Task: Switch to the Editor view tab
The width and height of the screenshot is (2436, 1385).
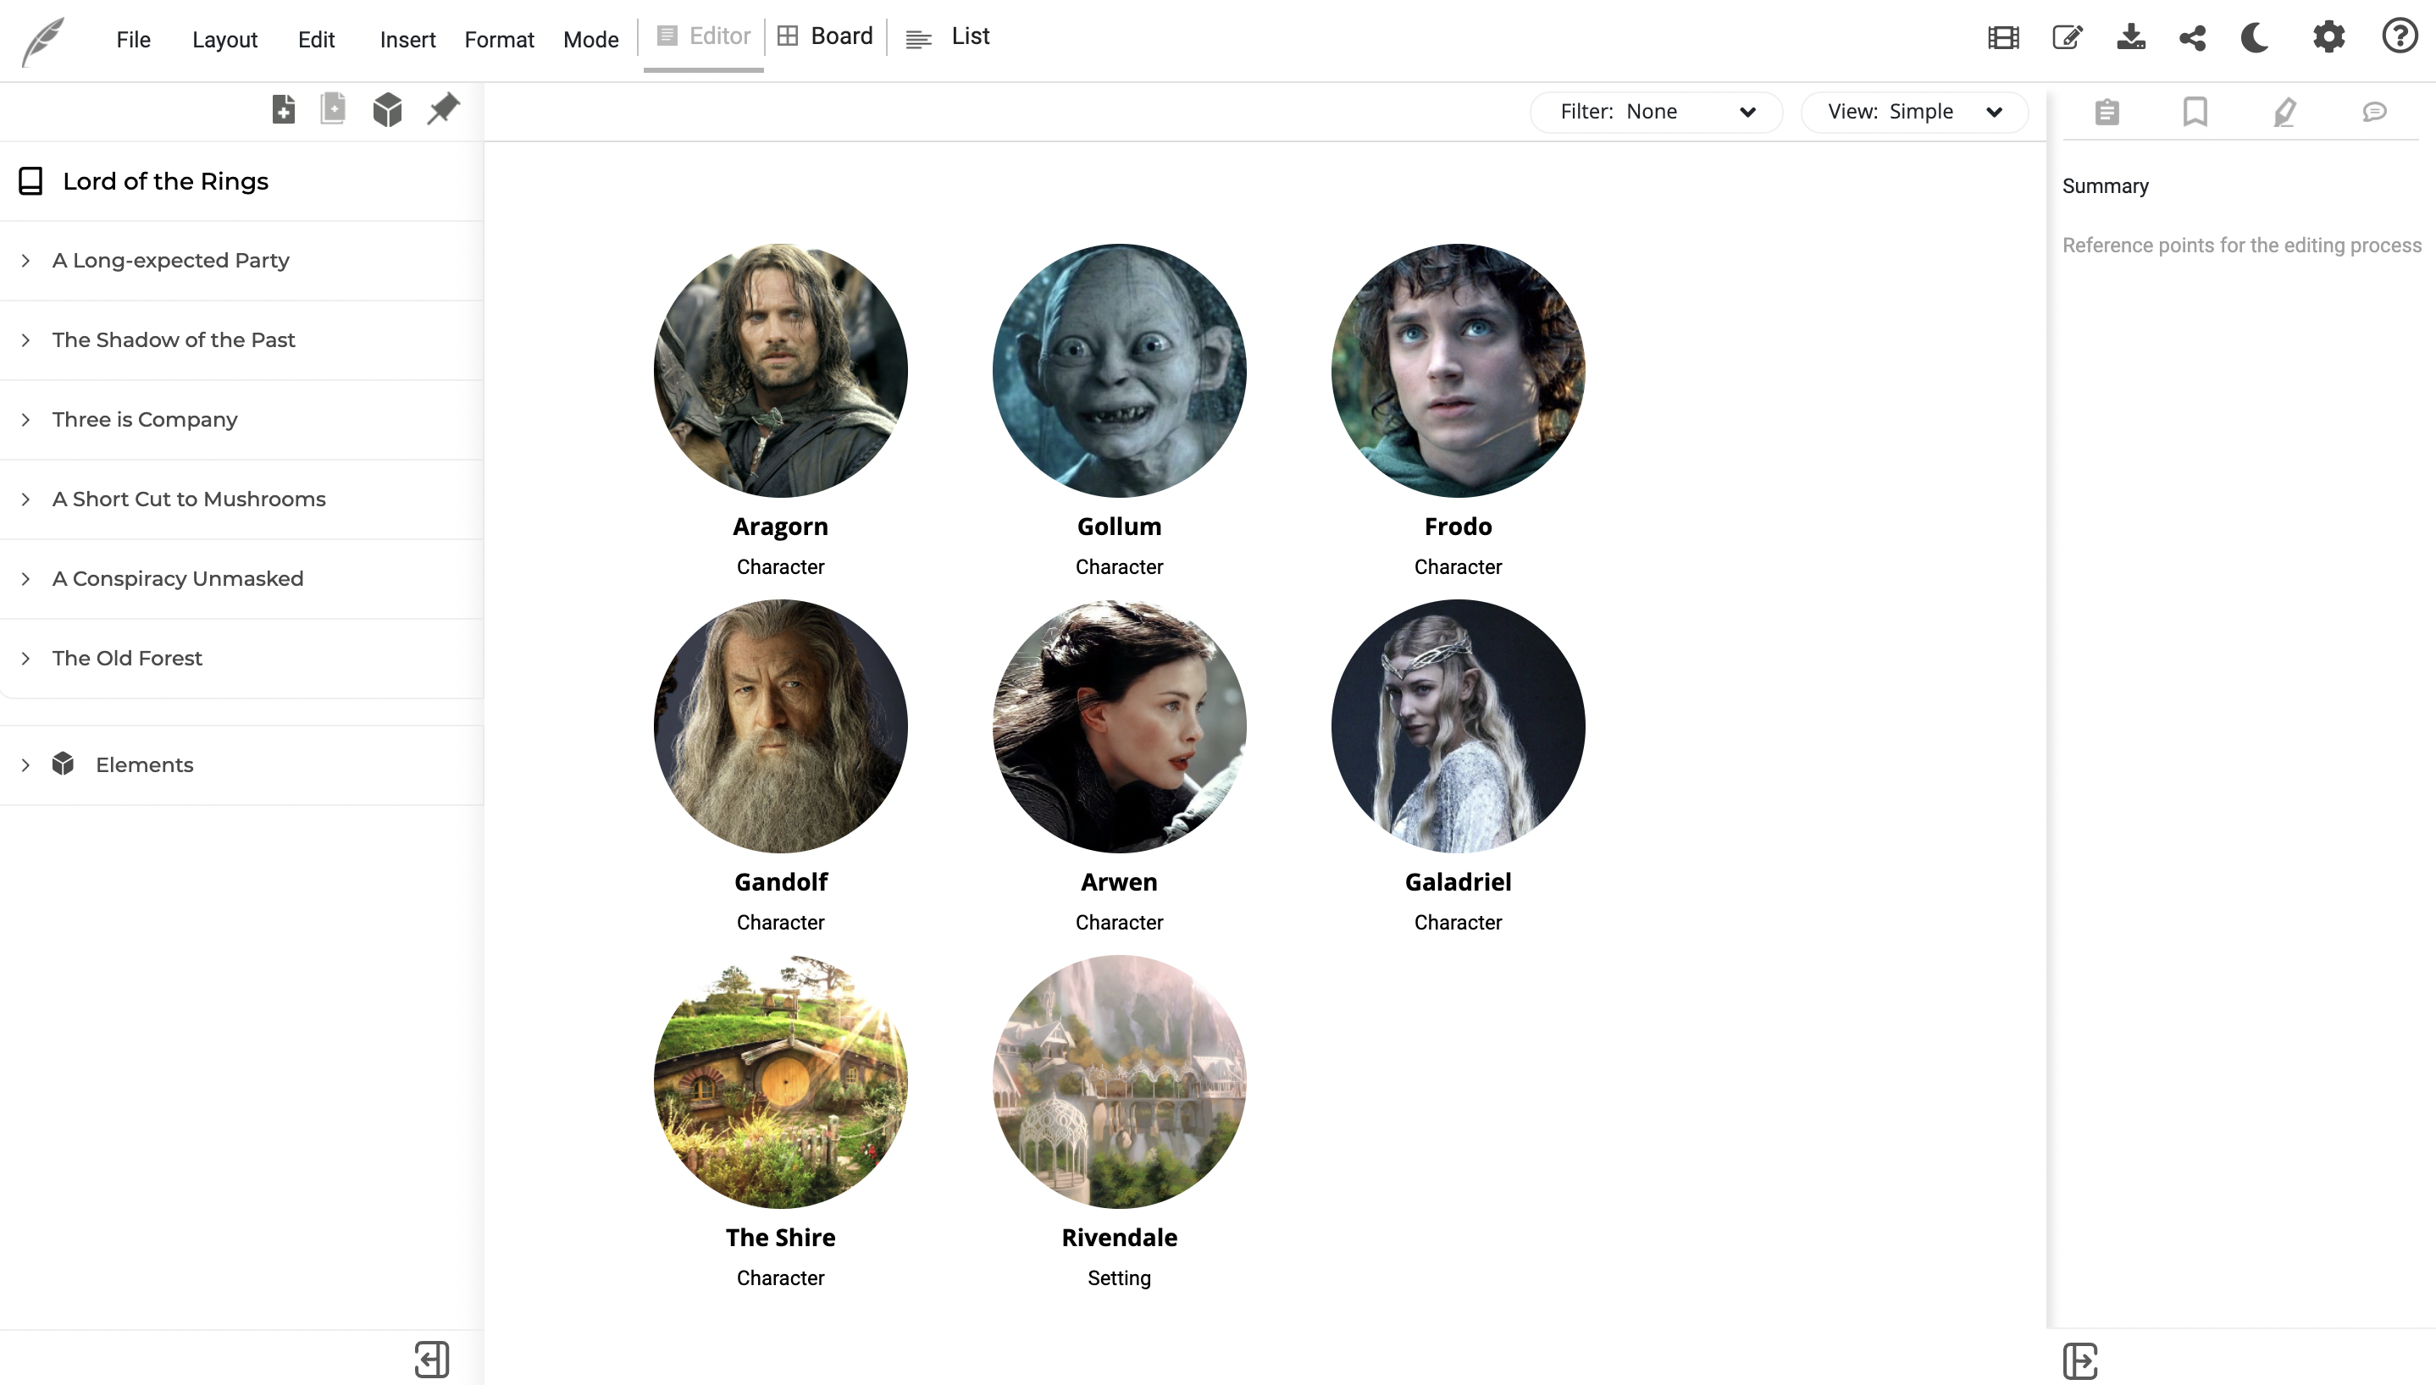Action: click(x=703, y=36)
